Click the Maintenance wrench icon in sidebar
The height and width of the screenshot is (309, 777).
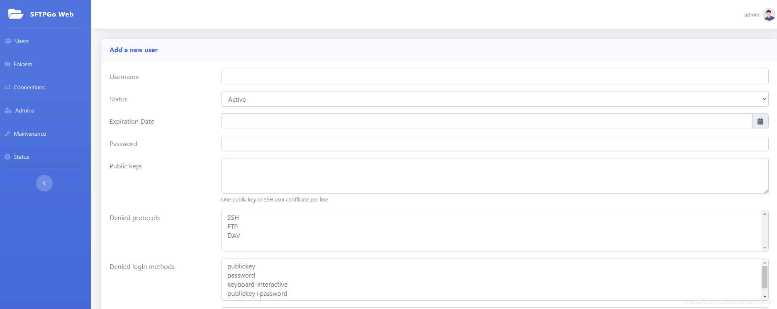pyautogui.click(x=7, y=134)
